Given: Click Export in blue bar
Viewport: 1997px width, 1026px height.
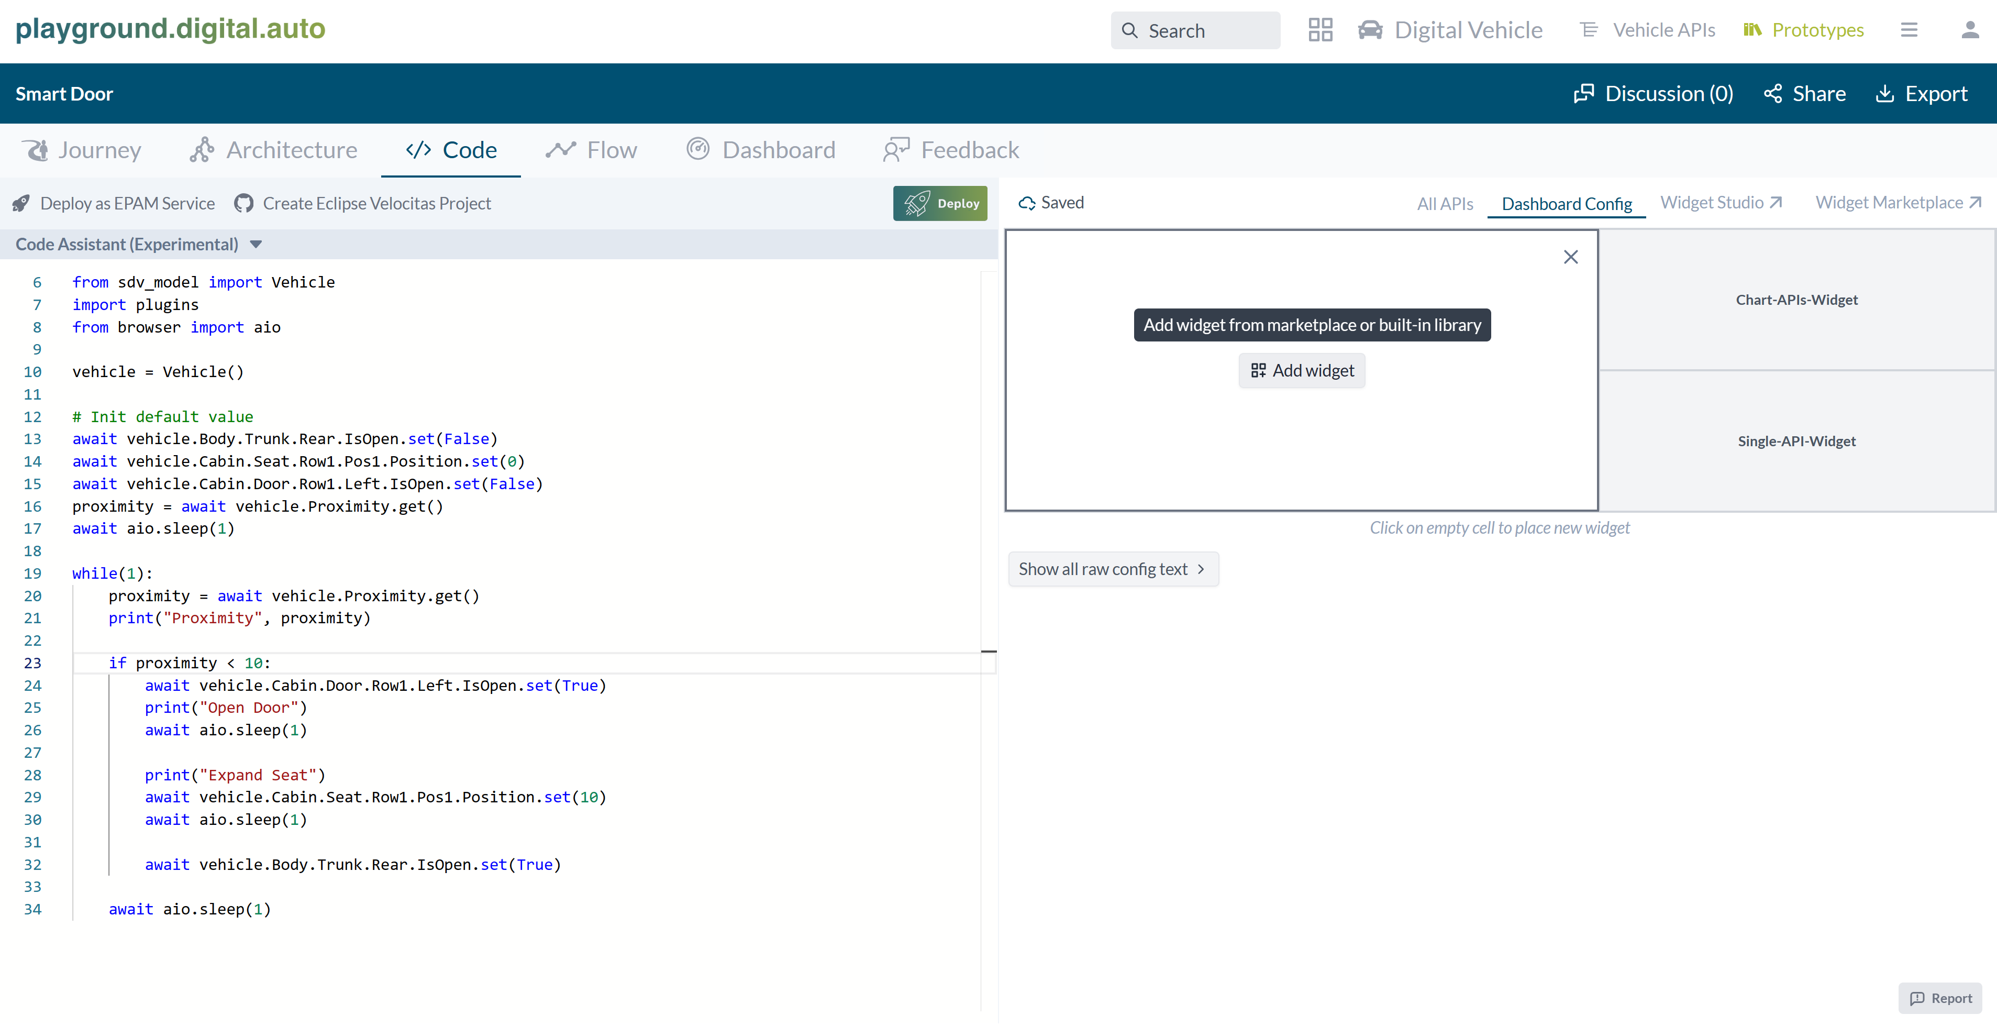Looking at the screenshot, I should [x=1921, y=94].
